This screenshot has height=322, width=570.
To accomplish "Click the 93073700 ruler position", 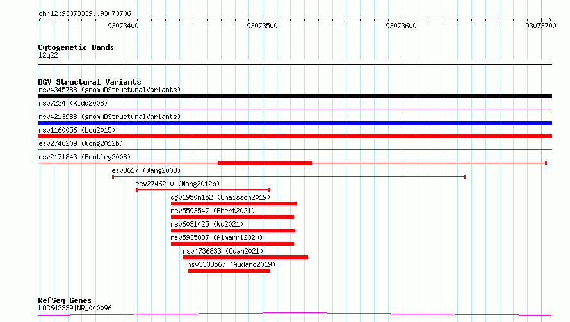I will click(541, 26).
